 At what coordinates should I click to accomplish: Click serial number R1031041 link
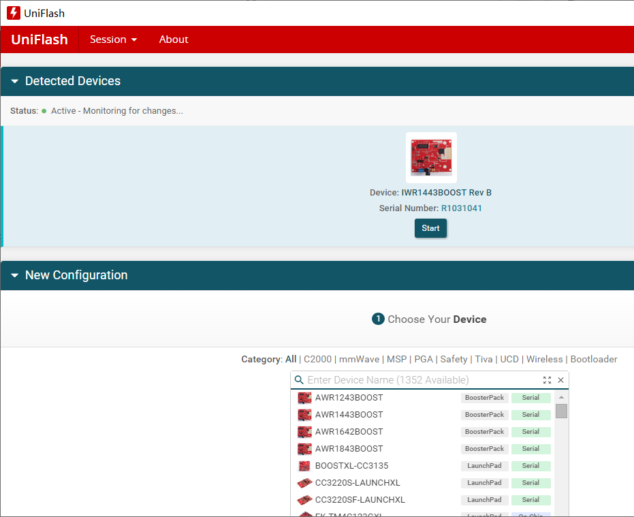[x=461, y=208]
